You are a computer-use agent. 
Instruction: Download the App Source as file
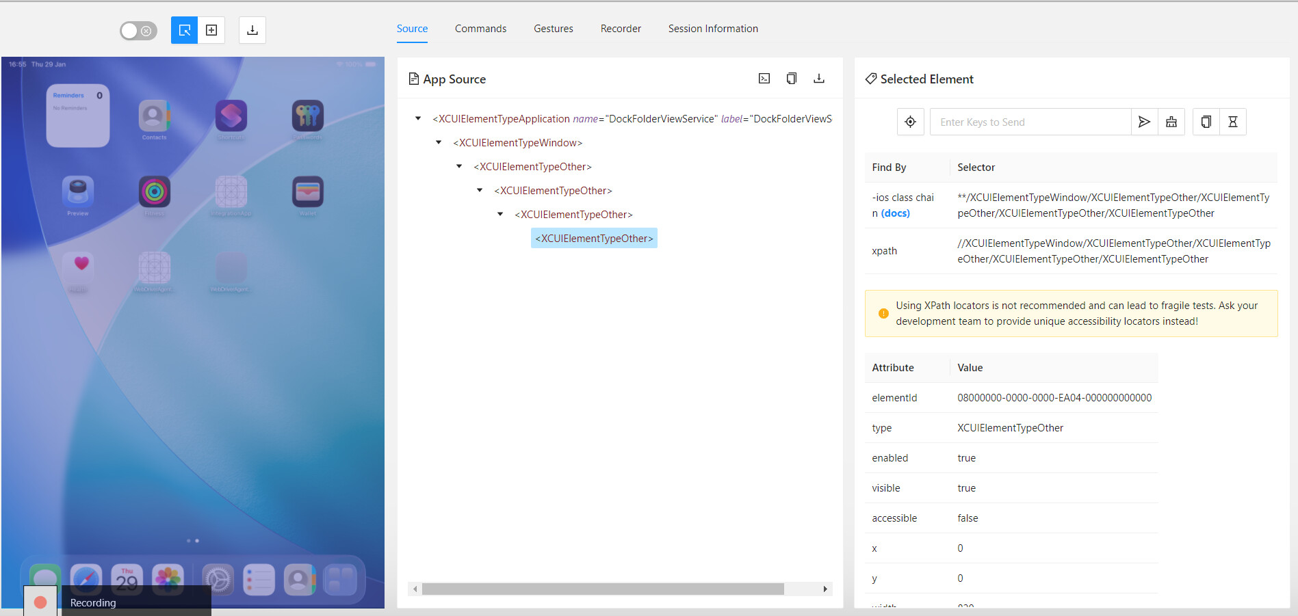click(x=819, y=79)
